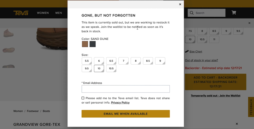The image size is (254, 129).
Task: Dismiss the promo bar below header
Action: (249, 23)
